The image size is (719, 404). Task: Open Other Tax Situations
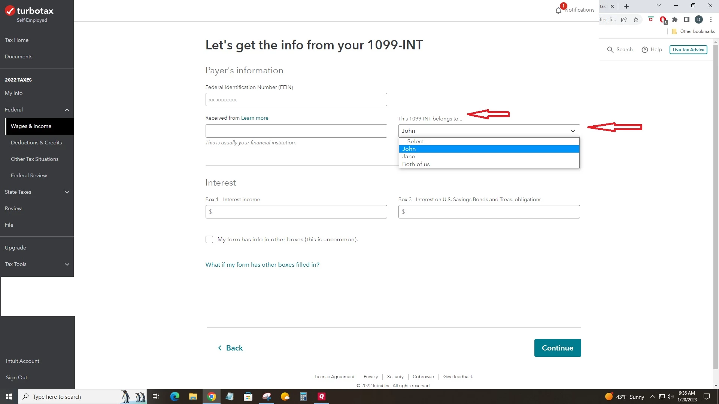[x=34, y=159]
